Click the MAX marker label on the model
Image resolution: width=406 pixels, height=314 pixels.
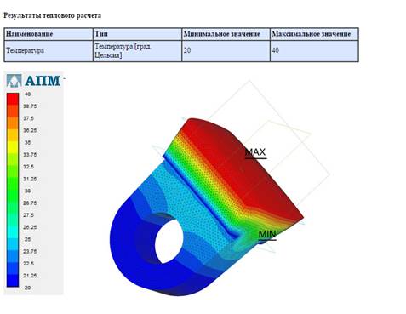pos(255,152)
